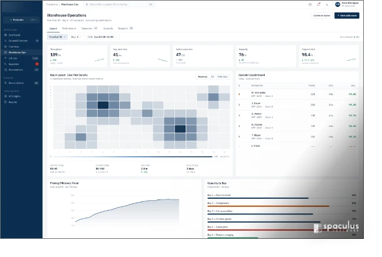Click the Reports sidebar icon
The width and height of the screenshot is (382, 257).
click(x=6, y=102)
